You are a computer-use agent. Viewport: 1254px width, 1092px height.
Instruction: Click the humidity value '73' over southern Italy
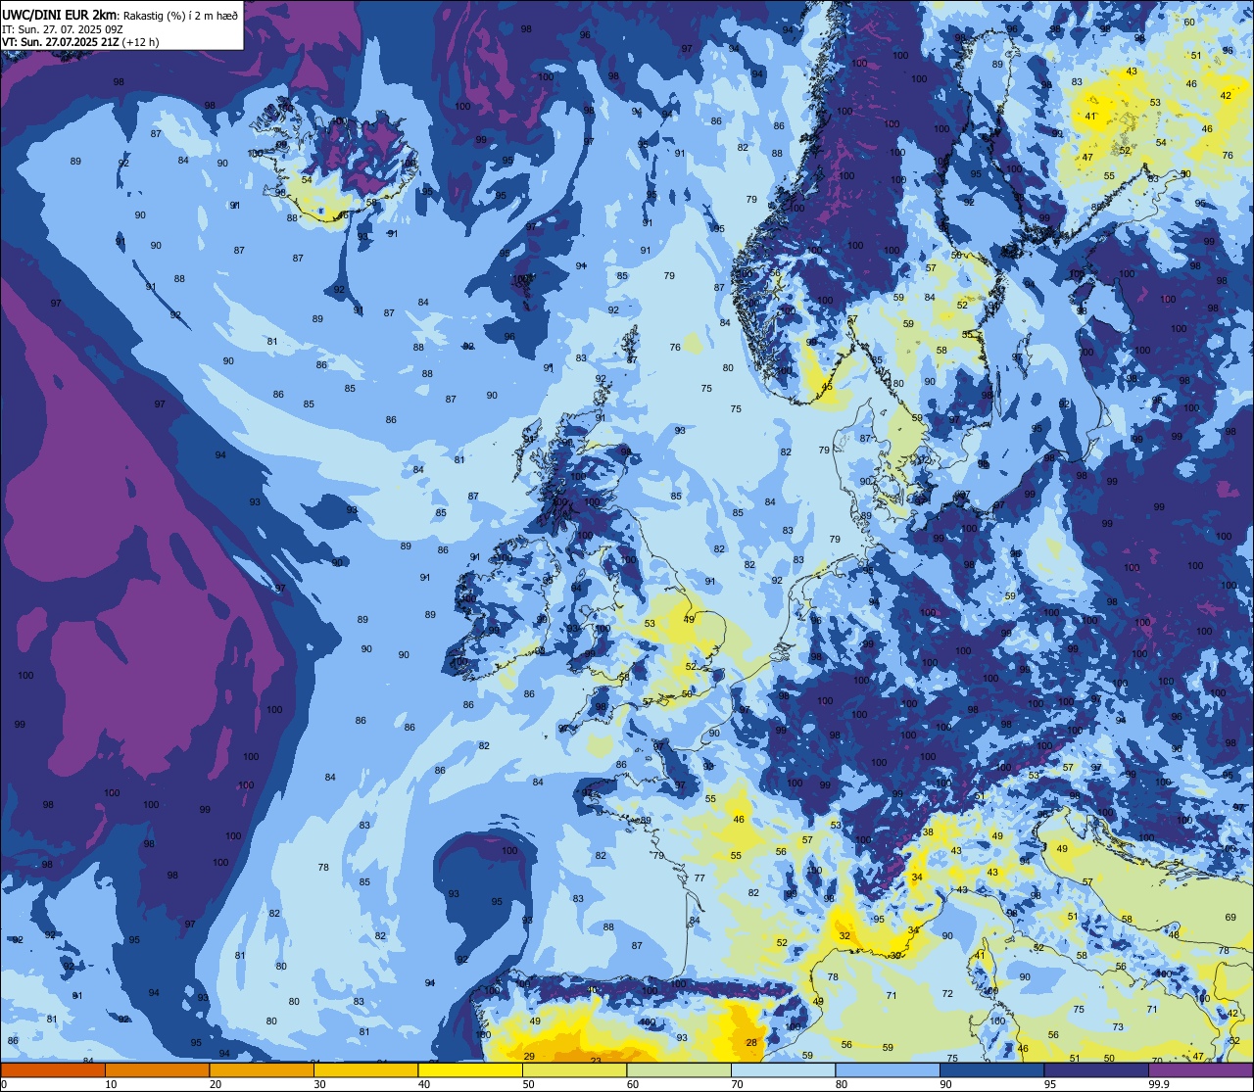point(1118,1026)
